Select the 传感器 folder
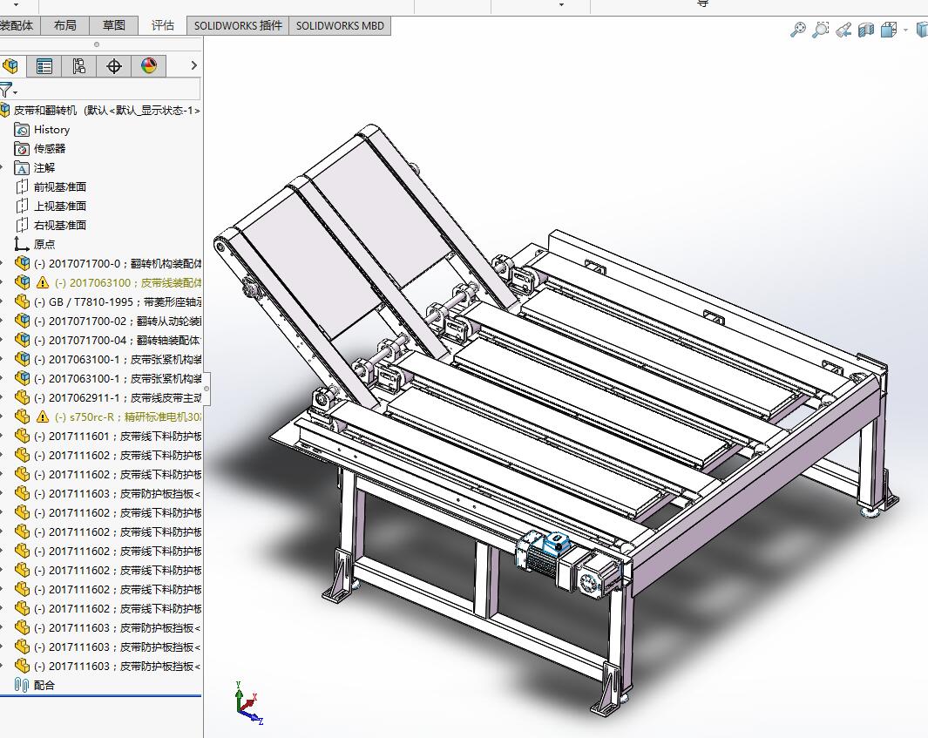Viewport: 928px width, 738px height. [40, 148]
